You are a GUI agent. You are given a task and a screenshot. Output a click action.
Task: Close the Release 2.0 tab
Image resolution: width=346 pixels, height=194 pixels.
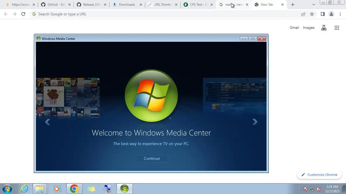tap(105, 5)
